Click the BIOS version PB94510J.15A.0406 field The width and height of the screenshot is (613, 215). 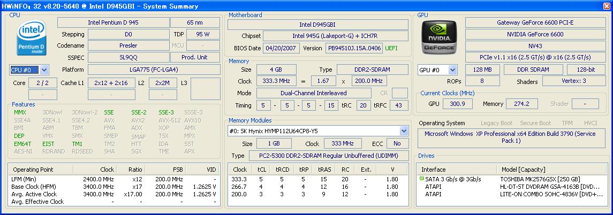click(354, 48)
